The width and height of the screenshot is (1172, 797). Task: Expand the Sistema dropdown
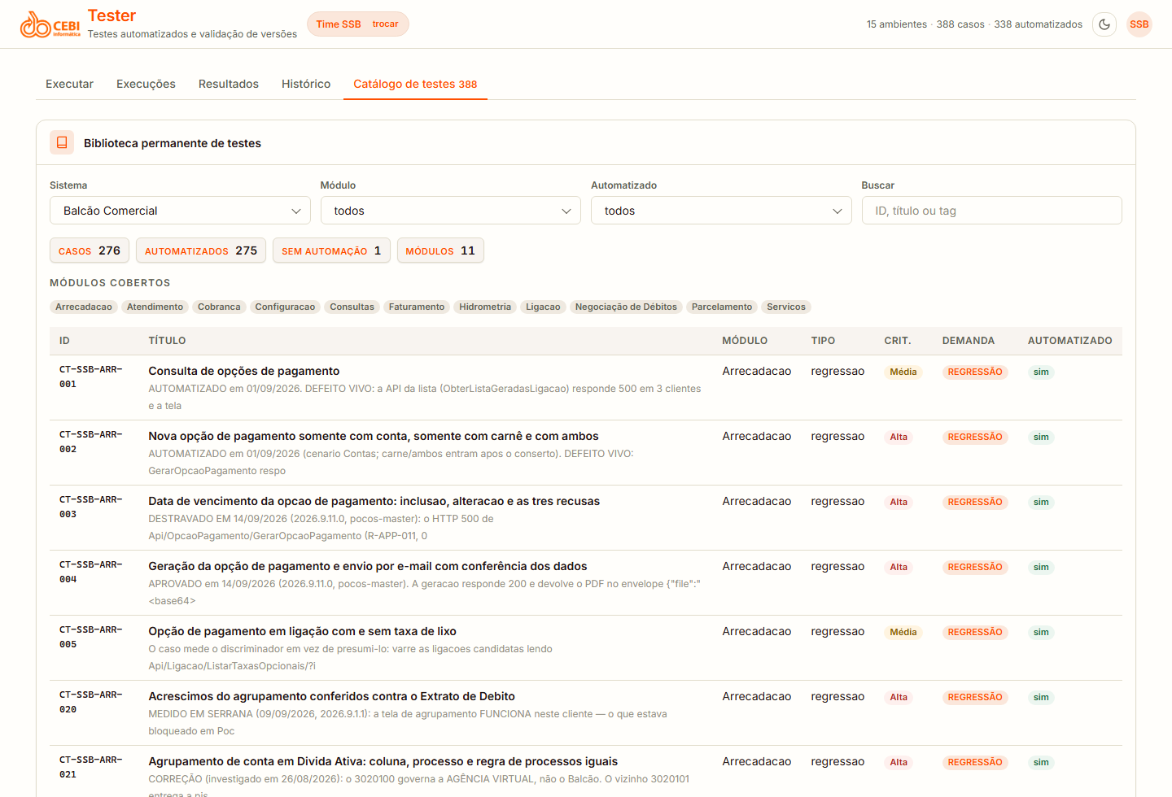click(x=180, y=211)
